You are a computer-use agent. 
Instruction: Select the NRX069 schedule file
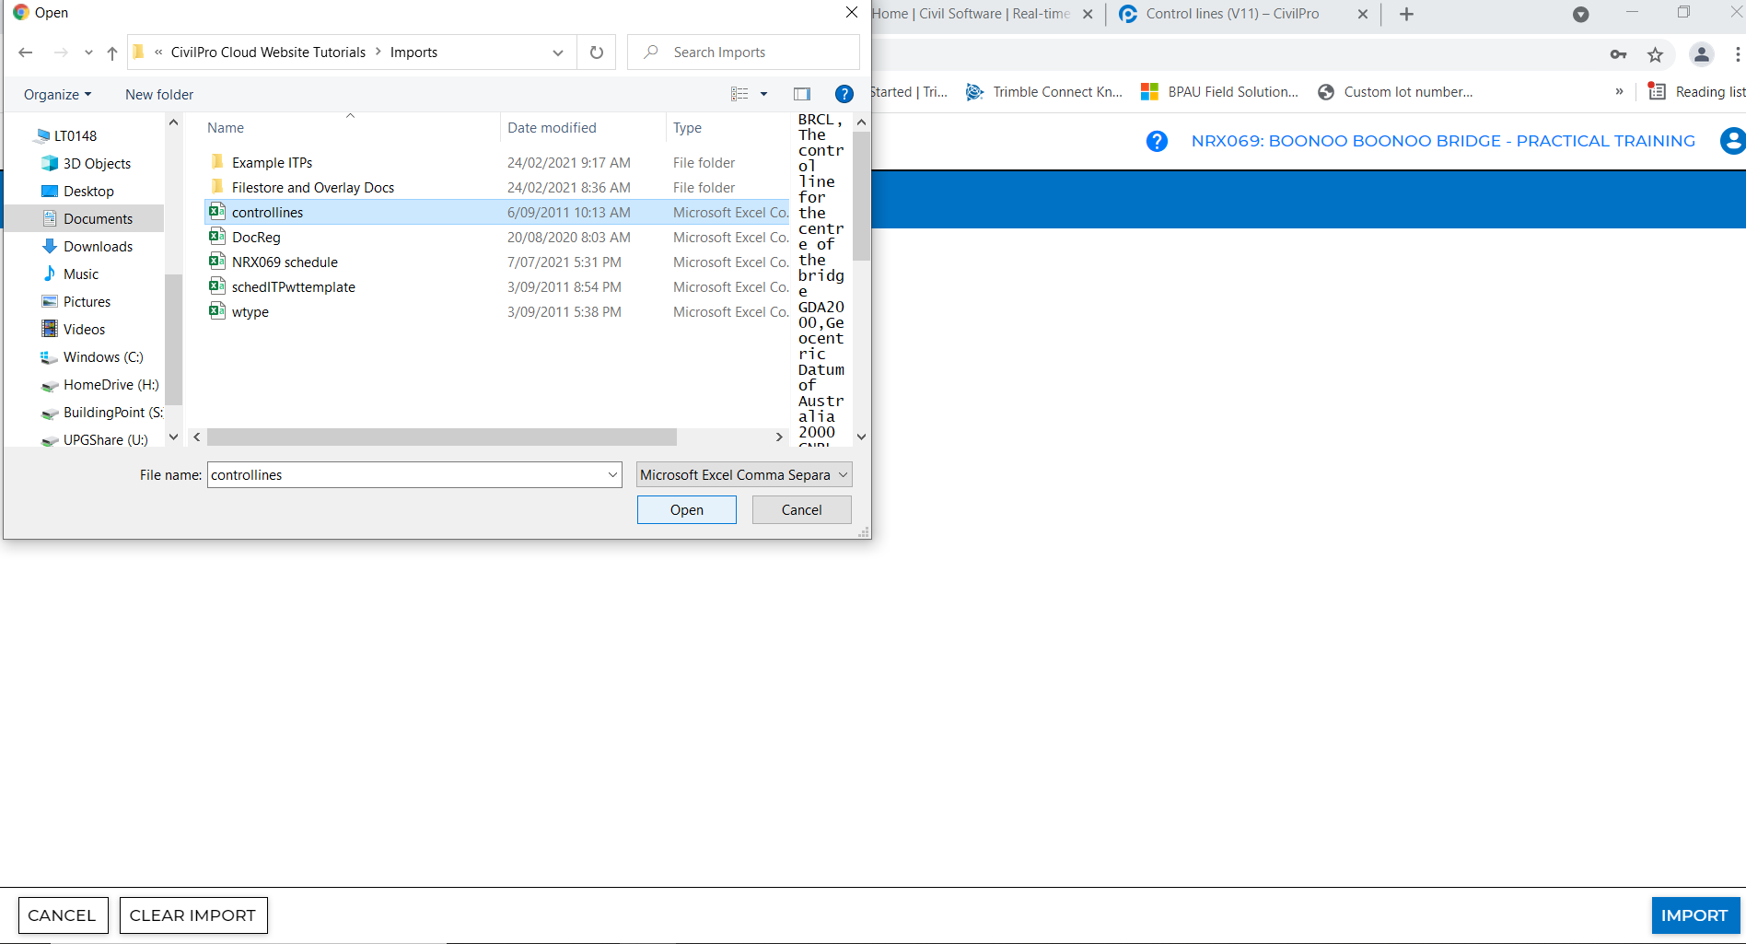pyautogui.click(x=285, y=262)
